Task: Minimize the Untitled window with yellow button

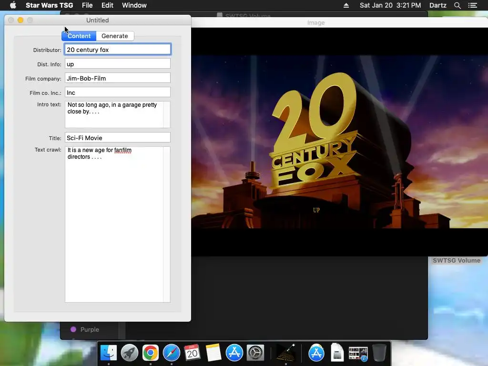Action: pos(20,20)
